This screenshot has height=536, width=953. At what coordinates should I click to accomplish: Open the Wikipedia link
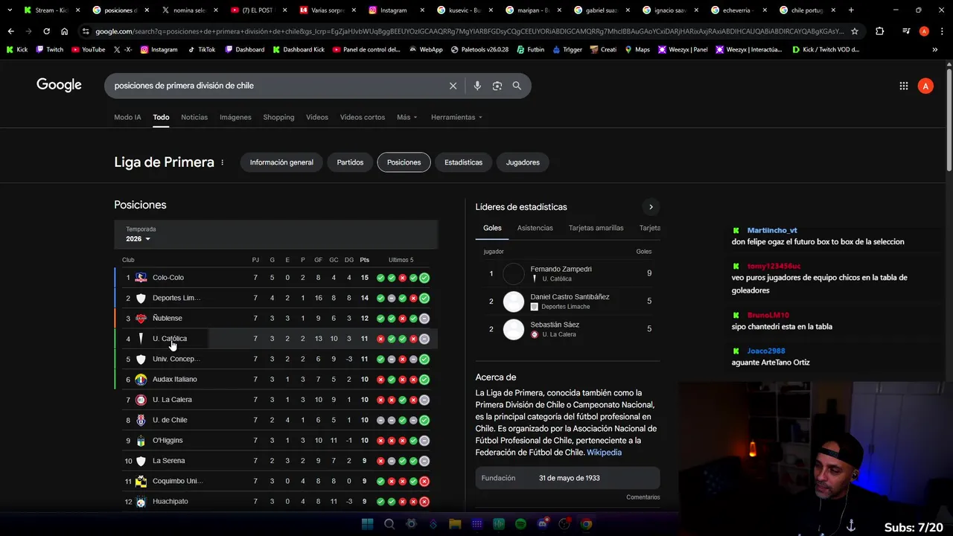click(604, 453)
